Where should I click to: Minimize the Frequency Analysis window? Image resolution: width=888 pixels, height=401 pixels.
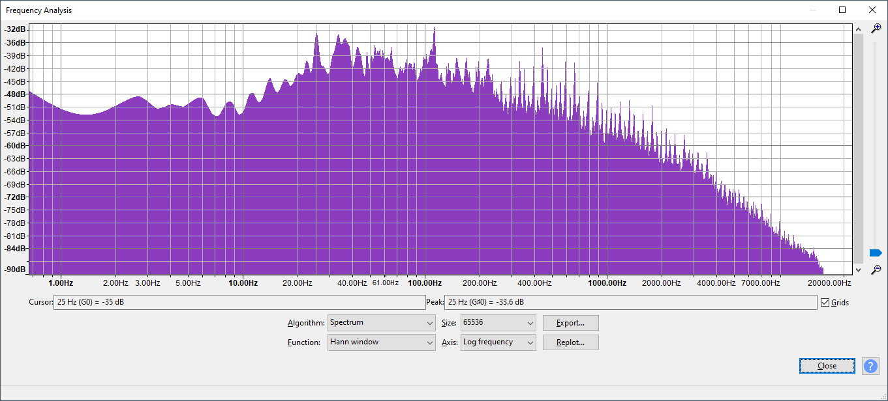[813, 10]
